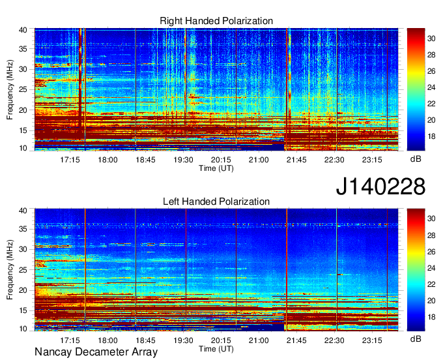Click the 28 dB tick on the lower color bar

pyautogui.click(x=431, y=235)
